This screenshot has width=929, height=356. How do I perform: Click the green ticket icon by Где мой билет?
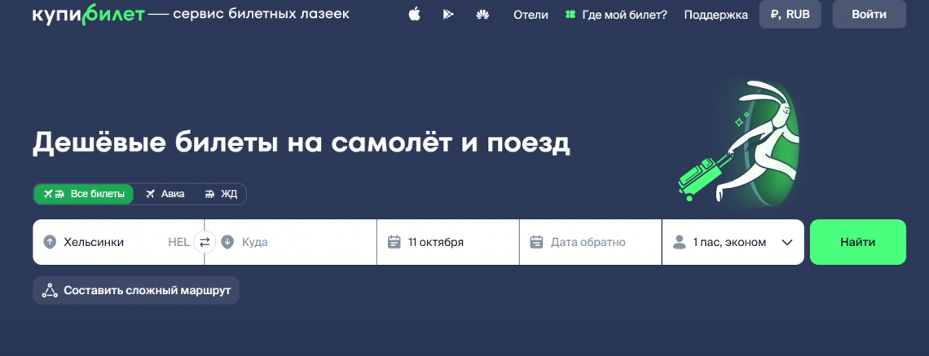570,15
